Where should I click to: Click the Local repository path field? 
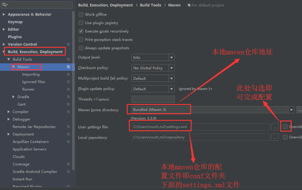(200, 137)
